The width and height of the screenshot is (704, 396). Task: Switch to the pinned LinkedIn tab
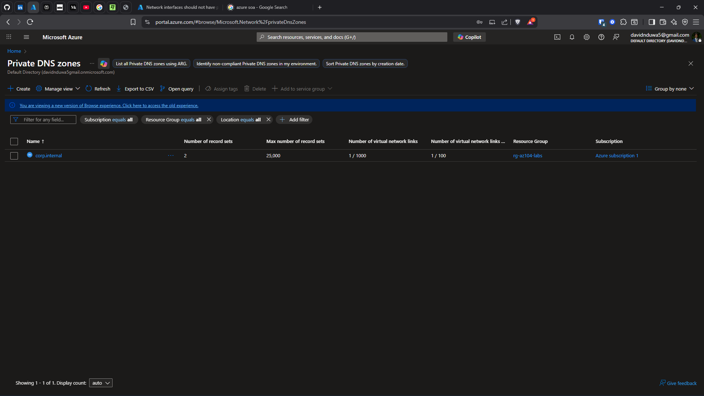tap(20, 7)
